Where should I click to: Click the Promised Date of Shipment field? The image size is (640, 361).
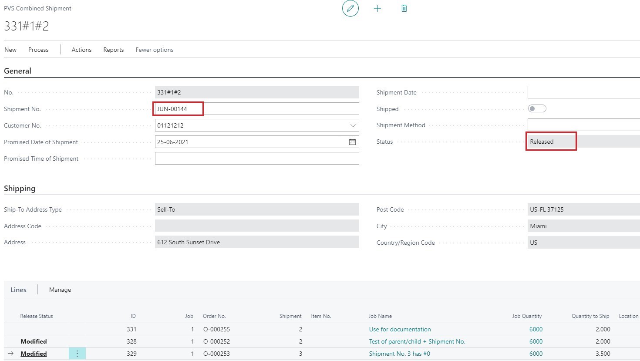[257, 142]
